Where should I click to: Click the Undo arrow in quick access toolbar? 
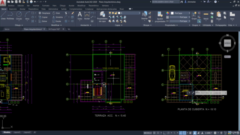pos(35,2)
